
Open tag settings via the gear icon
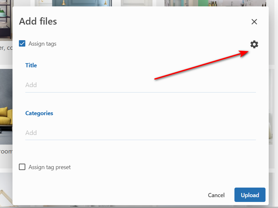coord(254,44)
